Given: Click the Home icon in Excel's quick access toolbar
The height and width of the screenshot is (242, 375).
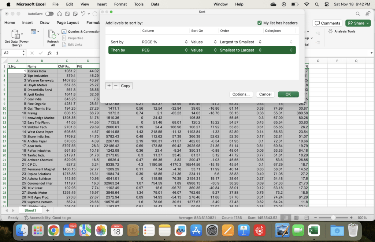Looking at the screenshot, I should coord(59,14).
